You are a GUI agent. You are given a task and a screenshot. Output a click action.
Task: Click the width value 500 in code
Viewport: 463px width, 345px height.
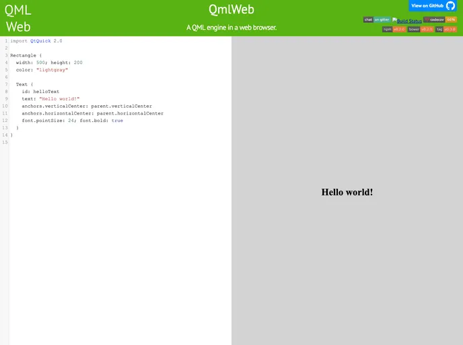[40, 63]
